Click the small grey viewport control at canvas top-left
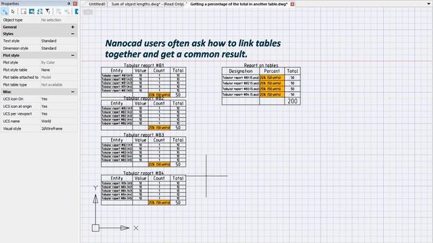The width and height of the screenshot is (433, 243). coord(88,12)
